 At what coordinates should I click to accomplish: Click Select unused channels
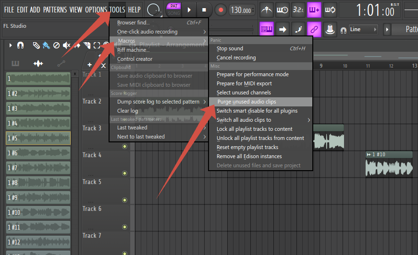click(260, 93)
